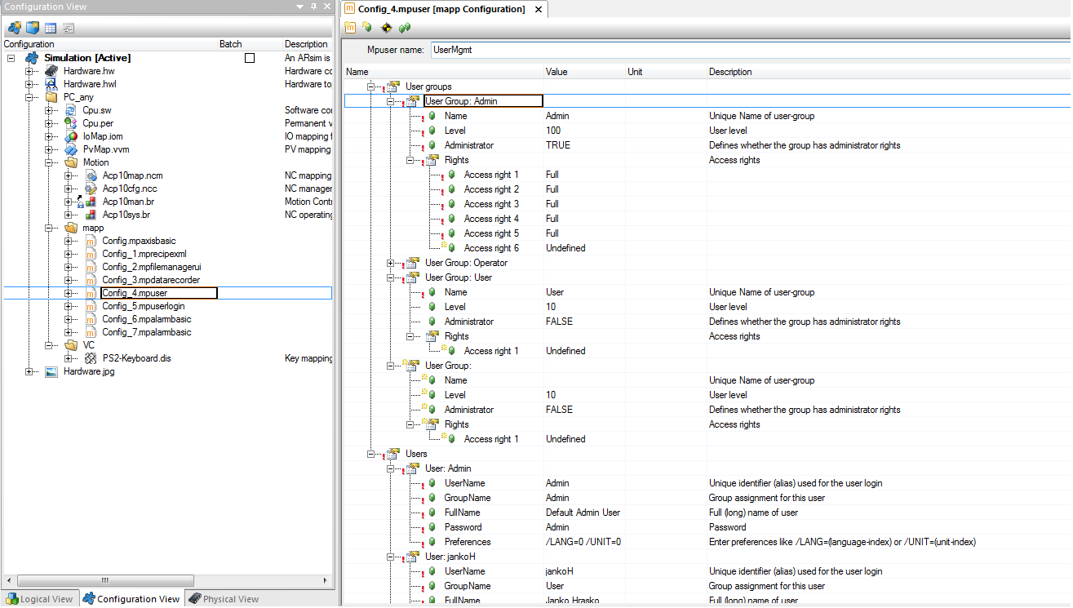Screen dimensions: 1073x608
Task: Click the Batch column header
Action: pos(249,44)
